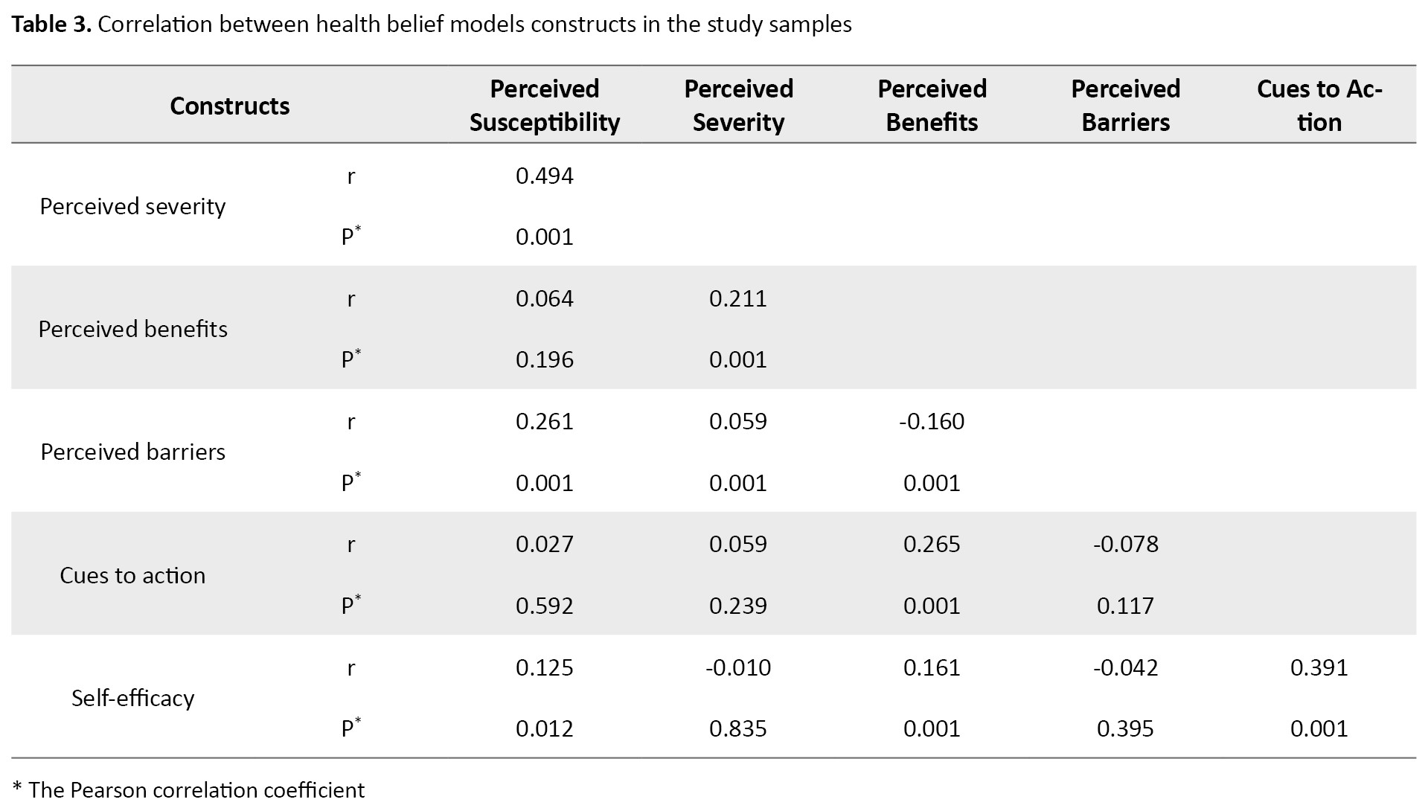1428x811 pixels.
Task: Click the 0.835 P value cell
Action: tap(737, 728)
